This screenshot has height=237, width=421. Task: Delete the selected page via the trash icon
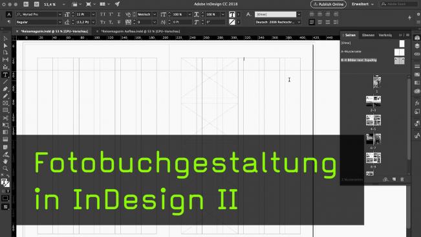point(402,179)
